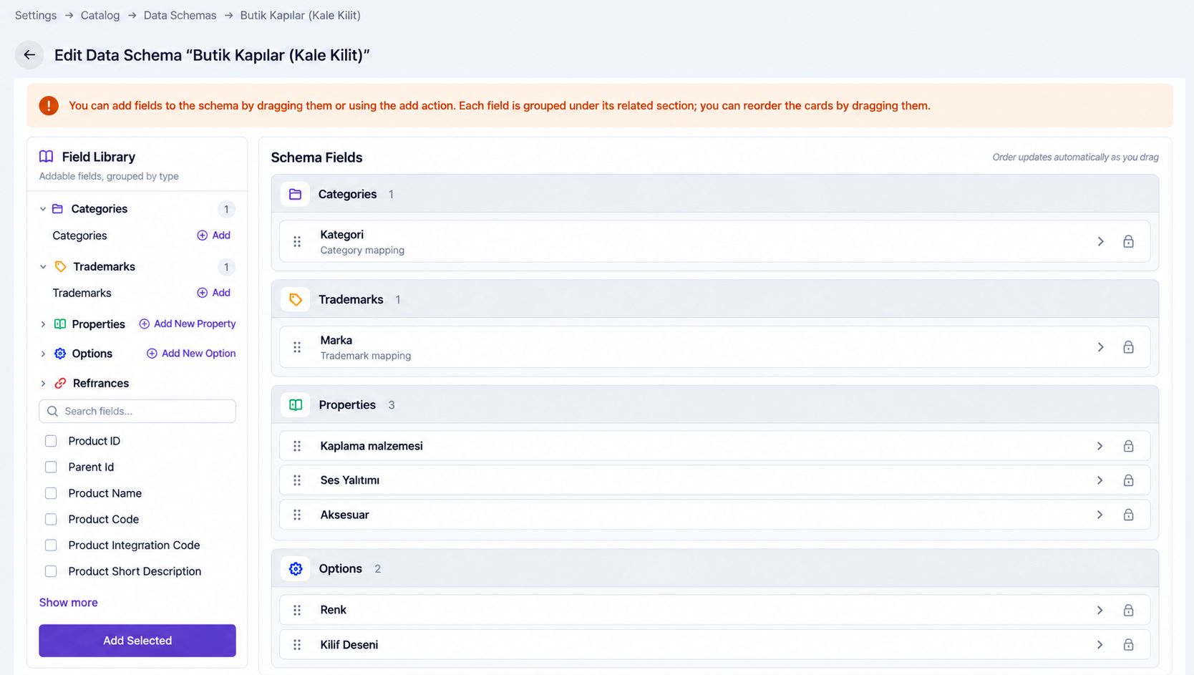Focus the Search fields input
Viewport: 1194px width, 675px height.
pos(137,411)
